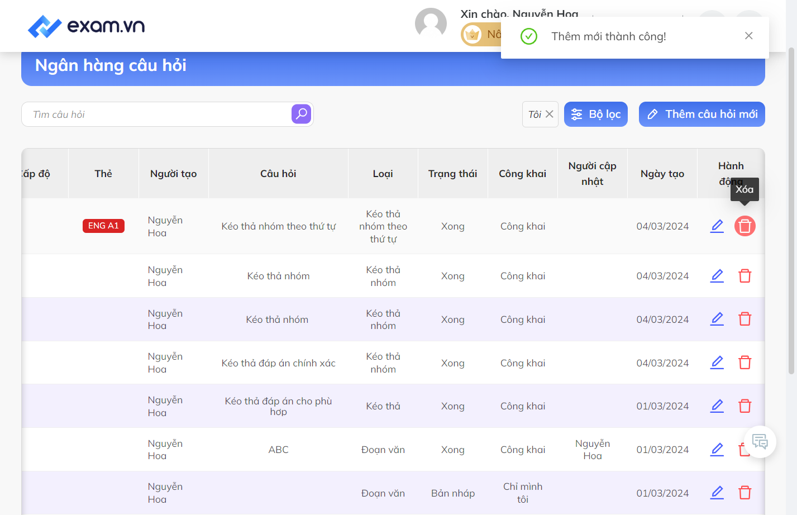Click the 'Người tạo' column header

coord(173,174)
